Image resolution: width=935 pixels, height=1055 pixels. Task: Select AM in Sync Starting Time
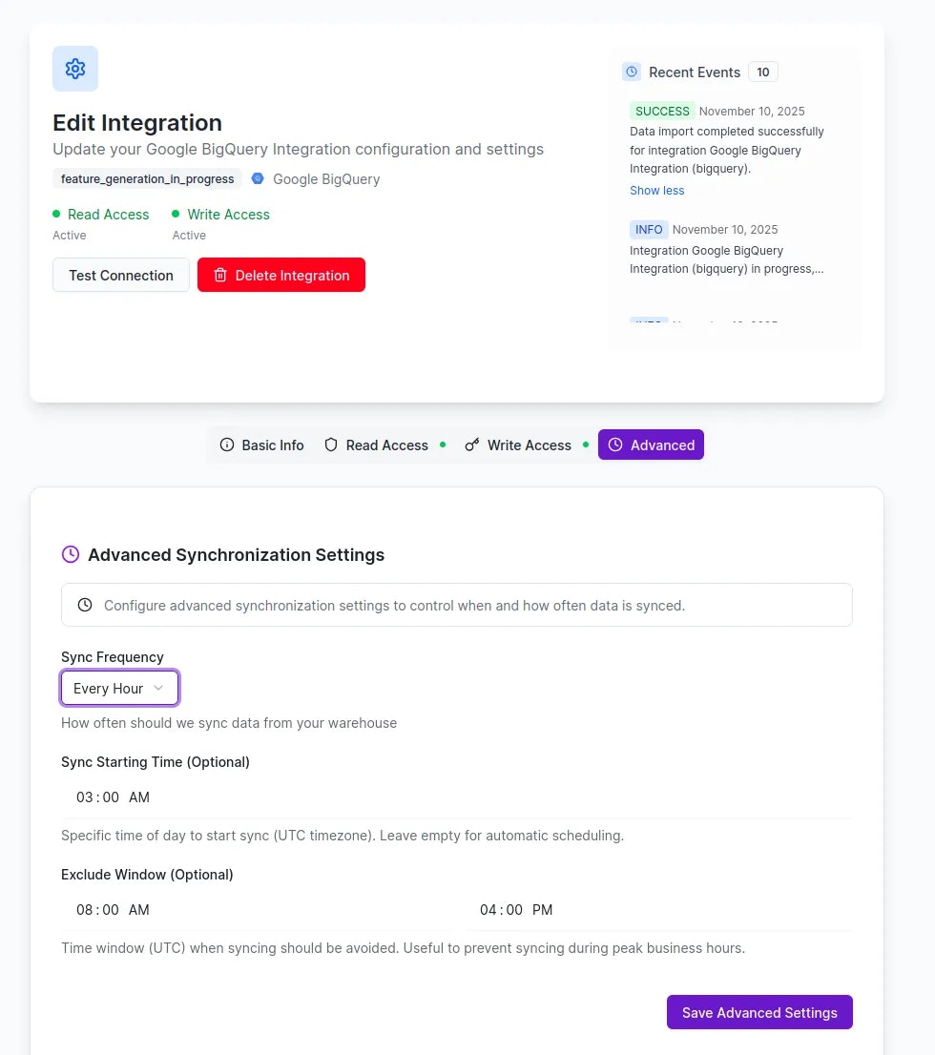(138, 797)
